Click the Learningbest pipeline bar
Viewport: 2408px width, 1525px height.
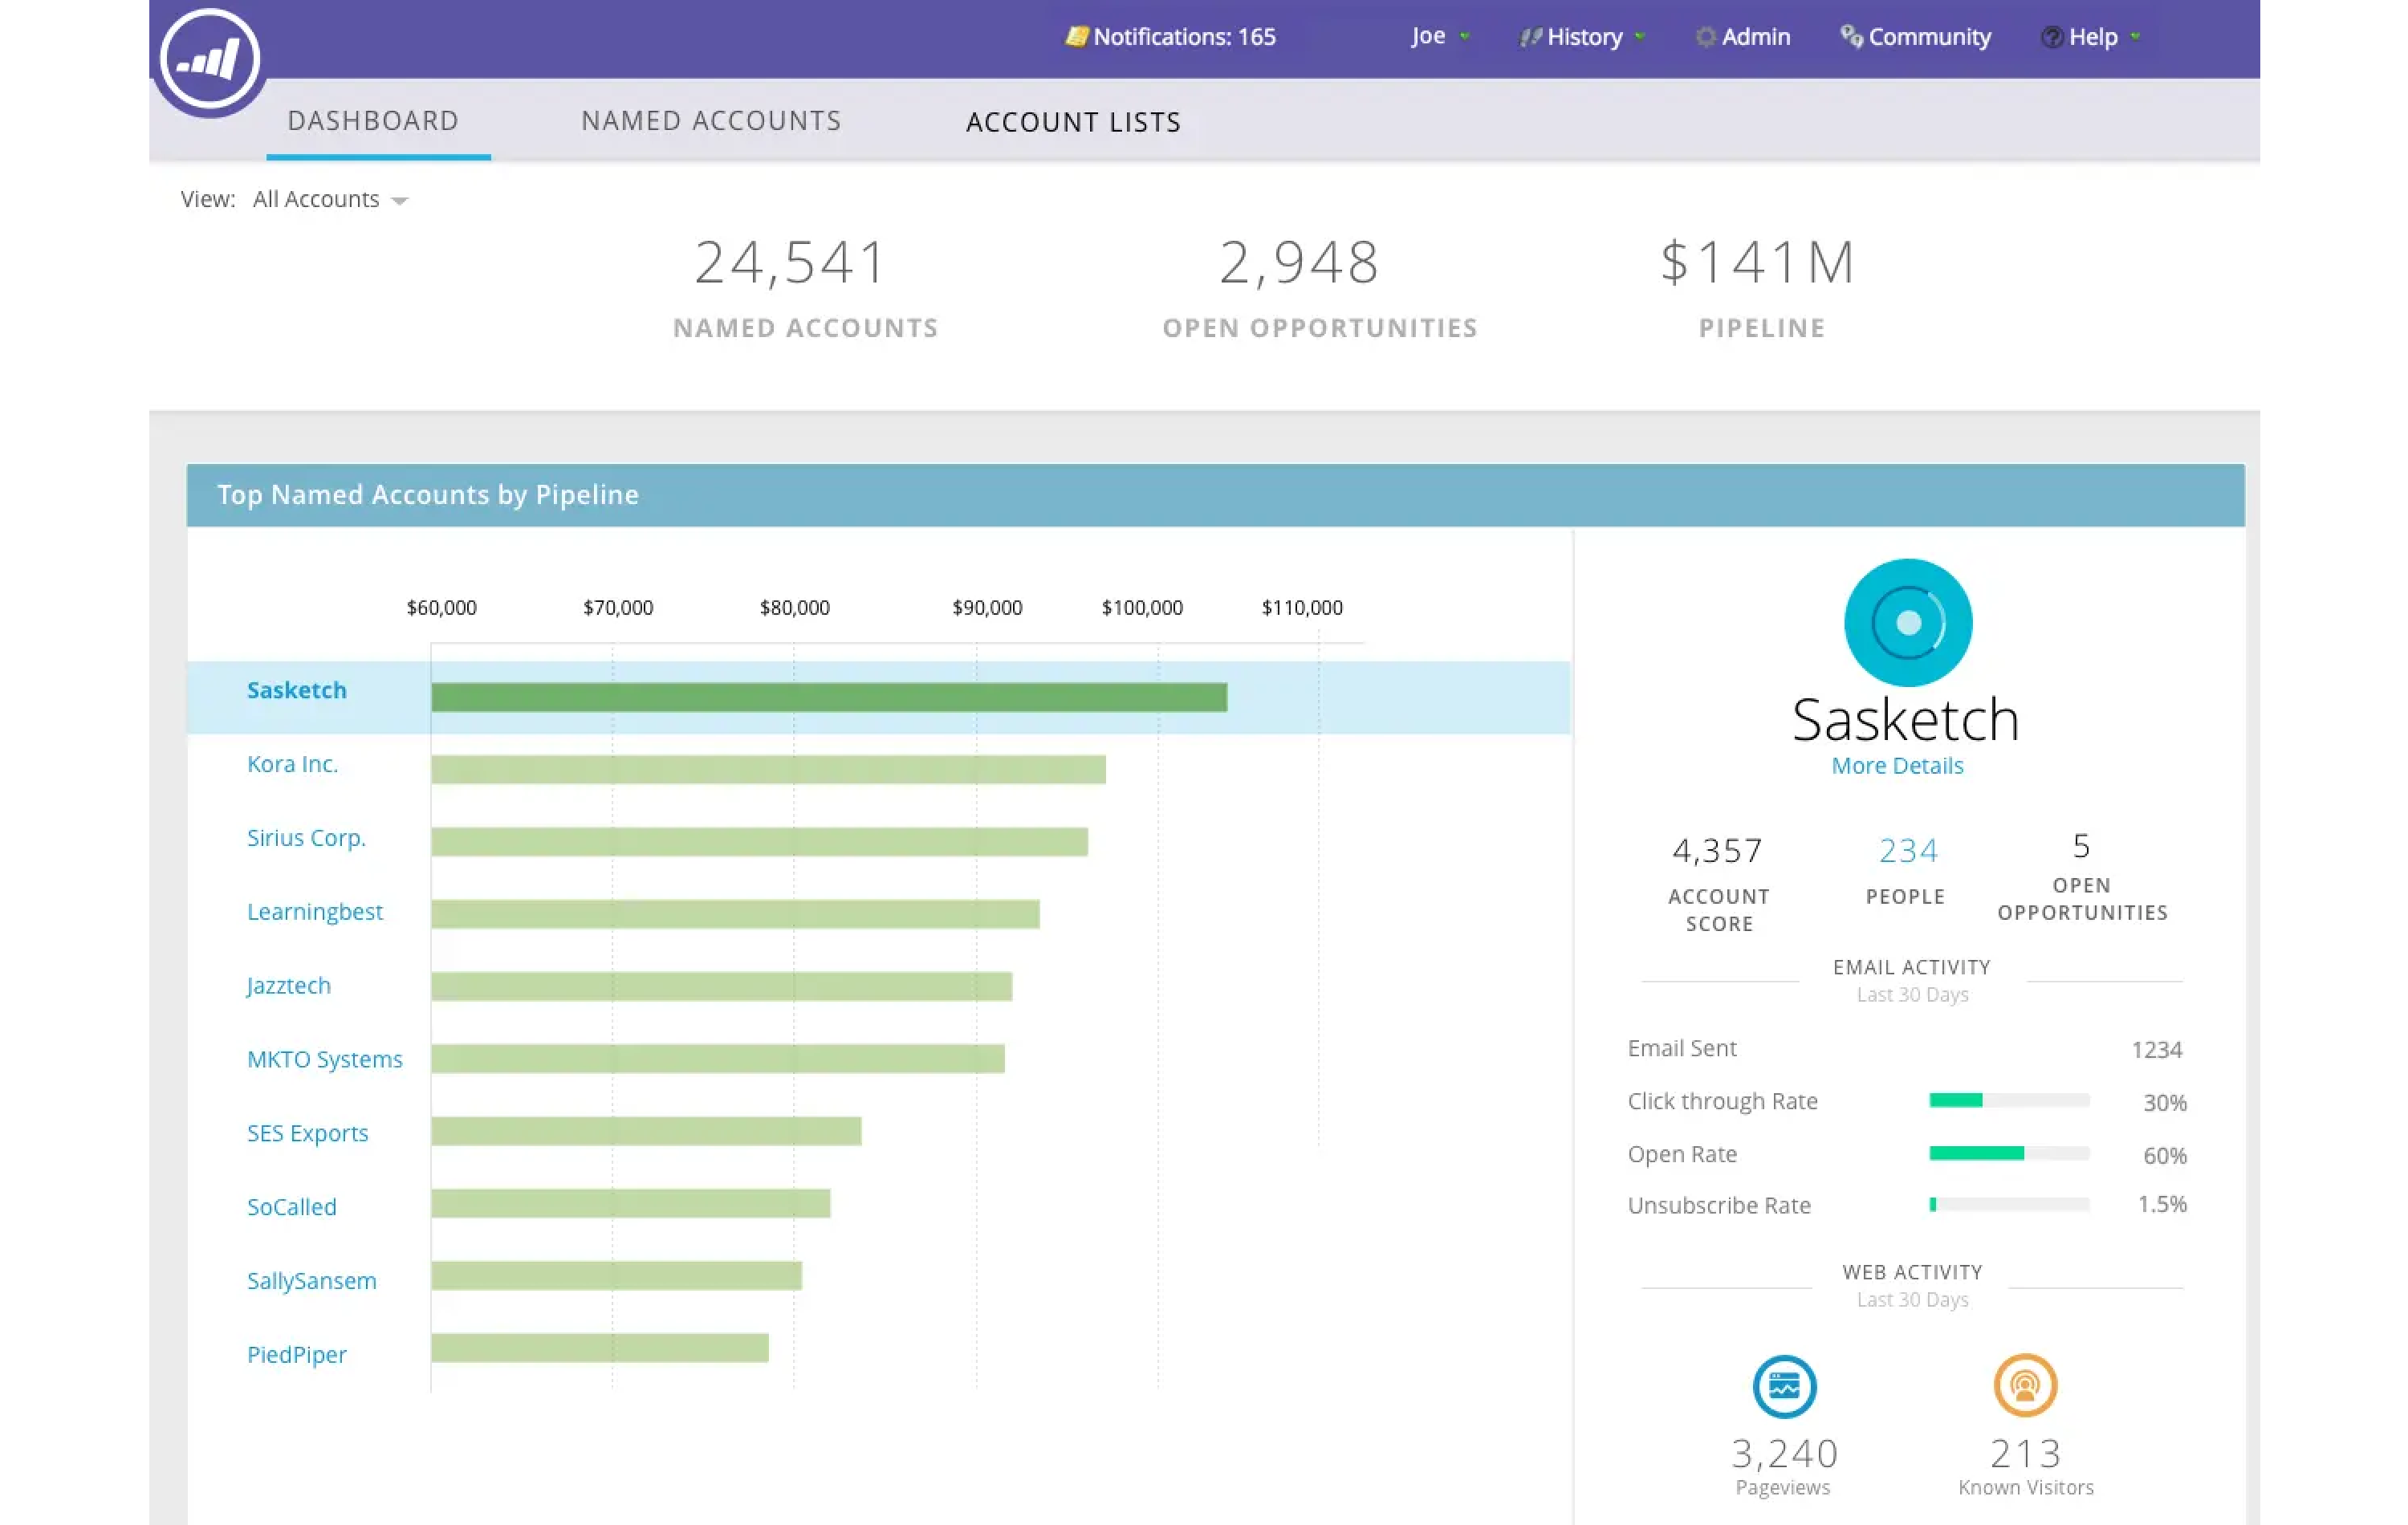pyautogui.click(x=735, y=913)
